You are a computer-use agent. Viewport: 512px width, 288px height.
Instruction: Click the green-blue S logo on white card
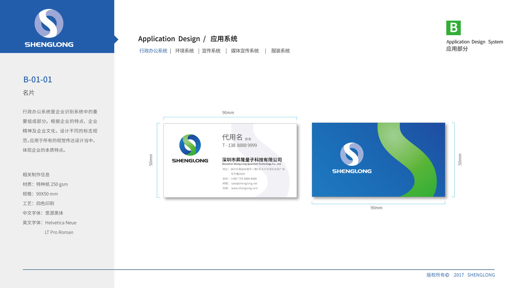coord(190,145)
